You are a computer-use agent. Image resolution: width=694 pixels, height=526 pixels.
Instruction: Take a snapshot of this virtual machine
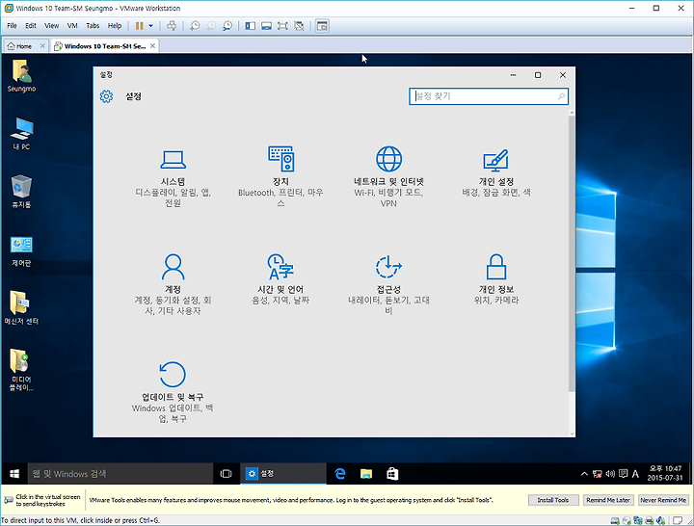click(x=195, y=26)
